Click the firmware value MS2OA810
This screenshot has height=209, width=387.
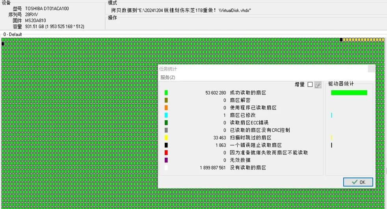(35, 21)
